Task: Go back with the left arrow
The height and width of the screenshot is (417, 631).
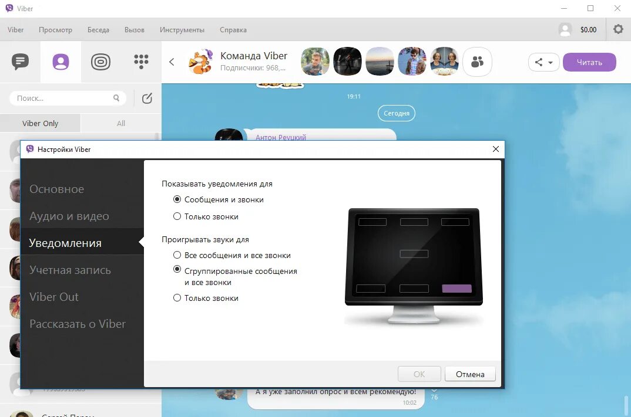Action: pyautogui.click(x=172, y=62)
